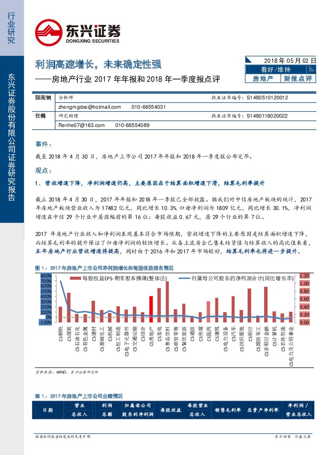Click the x-axis label CS煤炭
This screenshot has height=455, width=335.
[x=69, y=334]
